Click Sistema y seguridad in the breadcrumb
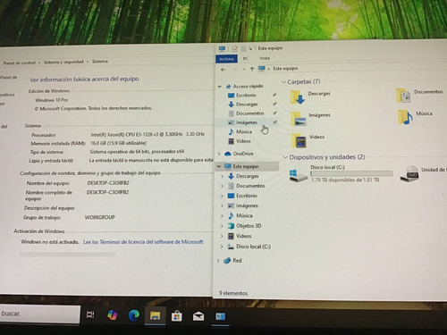The width and height of the screenshot is (447, 335). coord(63,62)
